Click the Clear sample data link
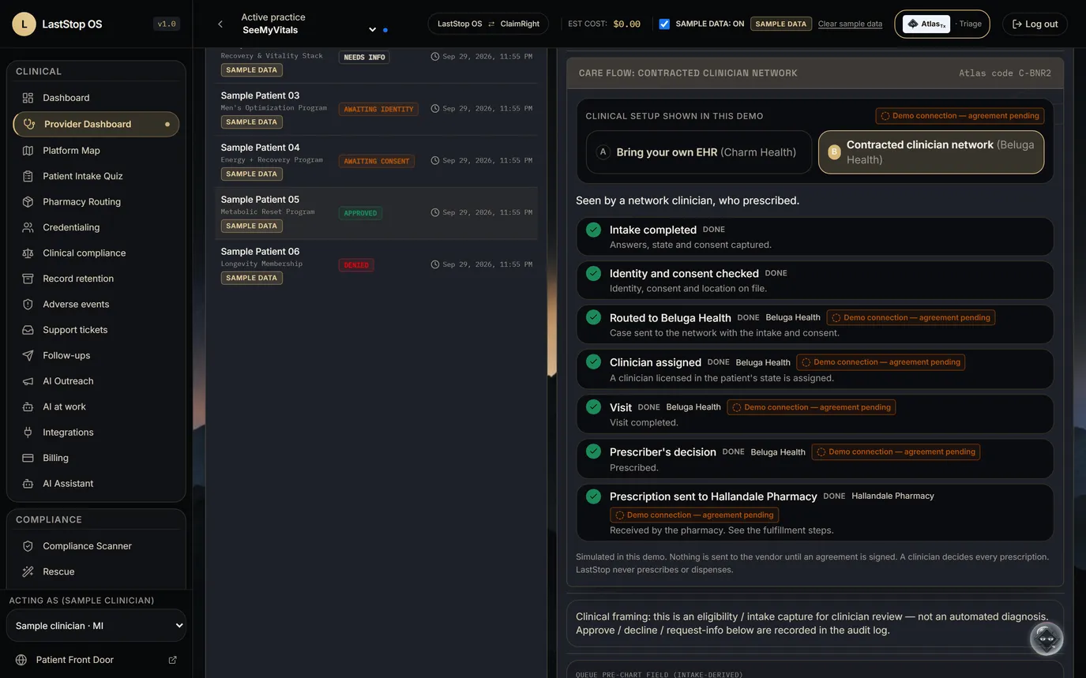The width and height of the screenshot is (1086, 678). [x=850, y=24]
